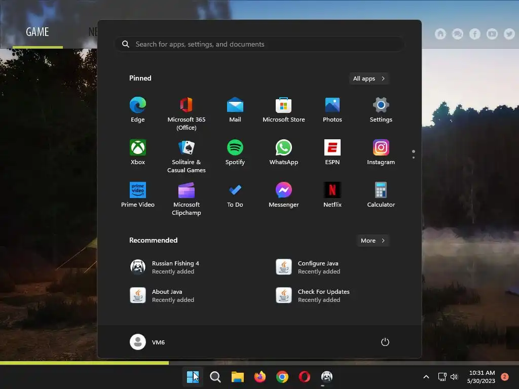Launch Prime Video app
This screenshot has width=519, height=389.
tap(138, 195)
